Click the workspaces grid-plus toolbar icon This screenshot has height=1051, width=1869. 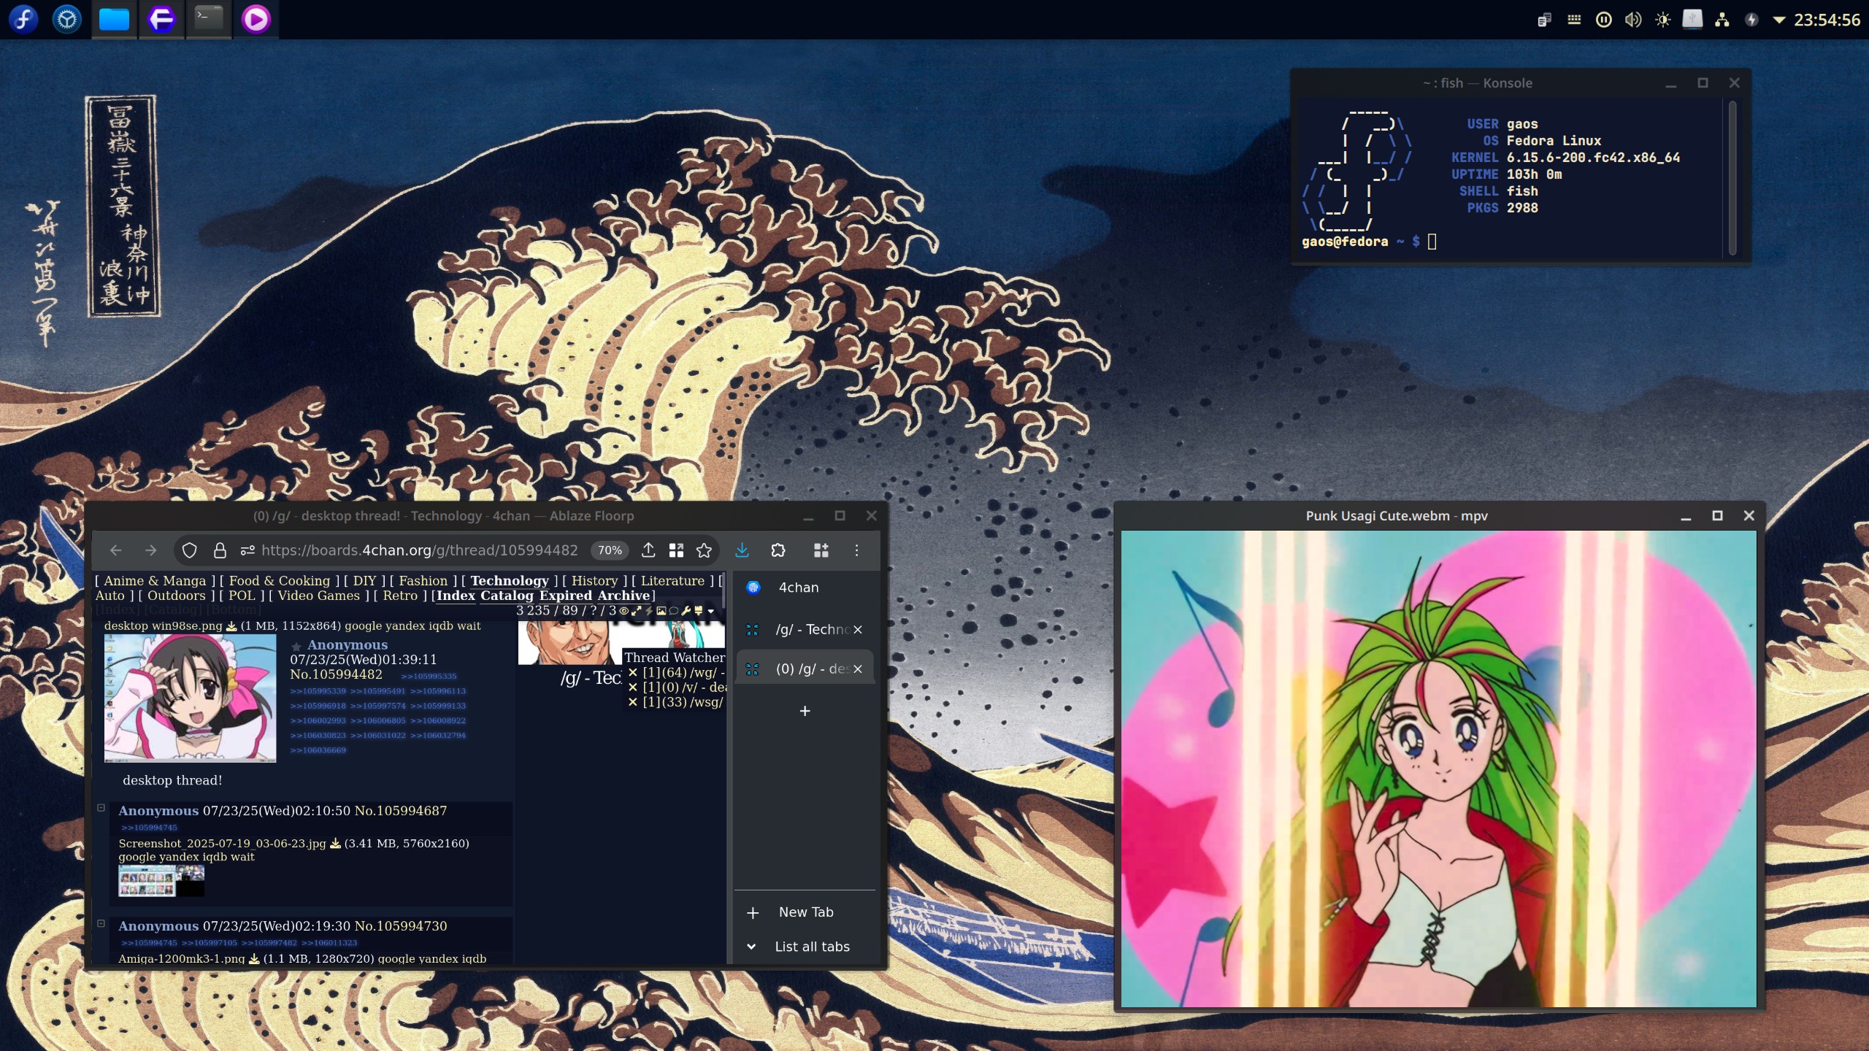click(821, 550)
